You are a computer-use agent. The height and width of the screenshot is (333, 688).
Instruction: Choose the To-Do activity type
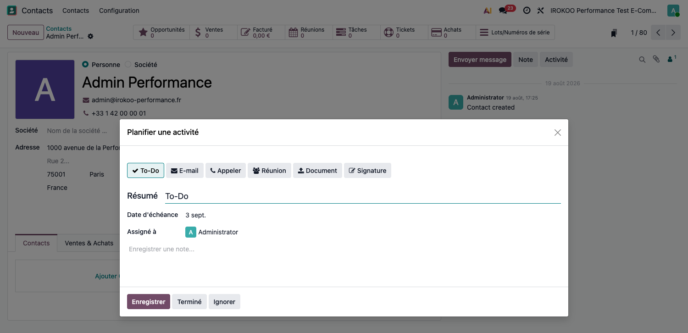[145, 171]
